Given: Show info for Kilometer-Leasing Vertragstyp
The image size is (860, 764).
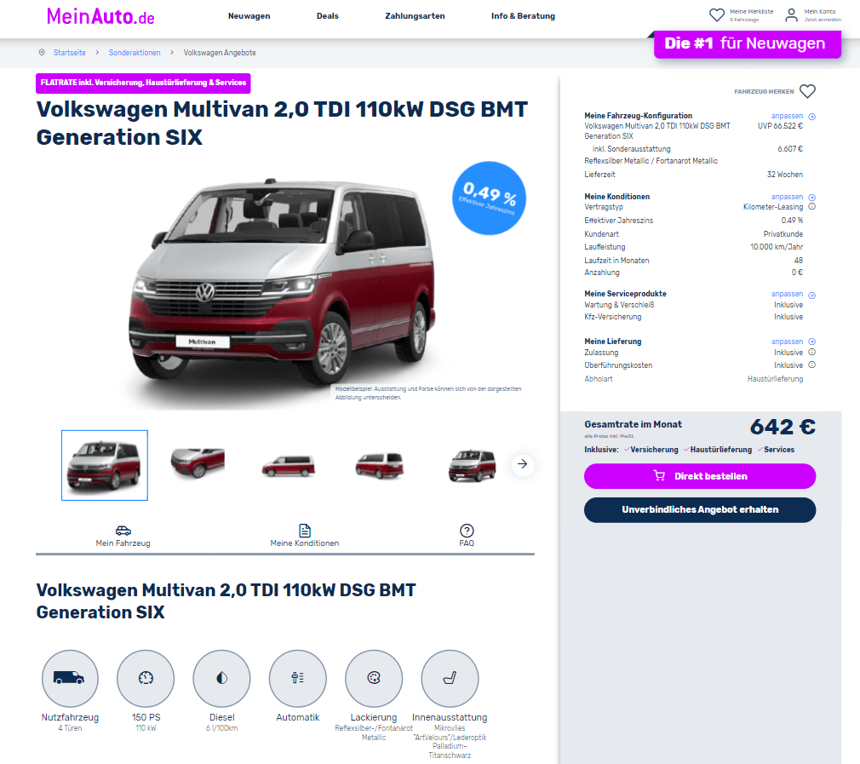Looking at the screenshot, I should (x=812, y=207).
